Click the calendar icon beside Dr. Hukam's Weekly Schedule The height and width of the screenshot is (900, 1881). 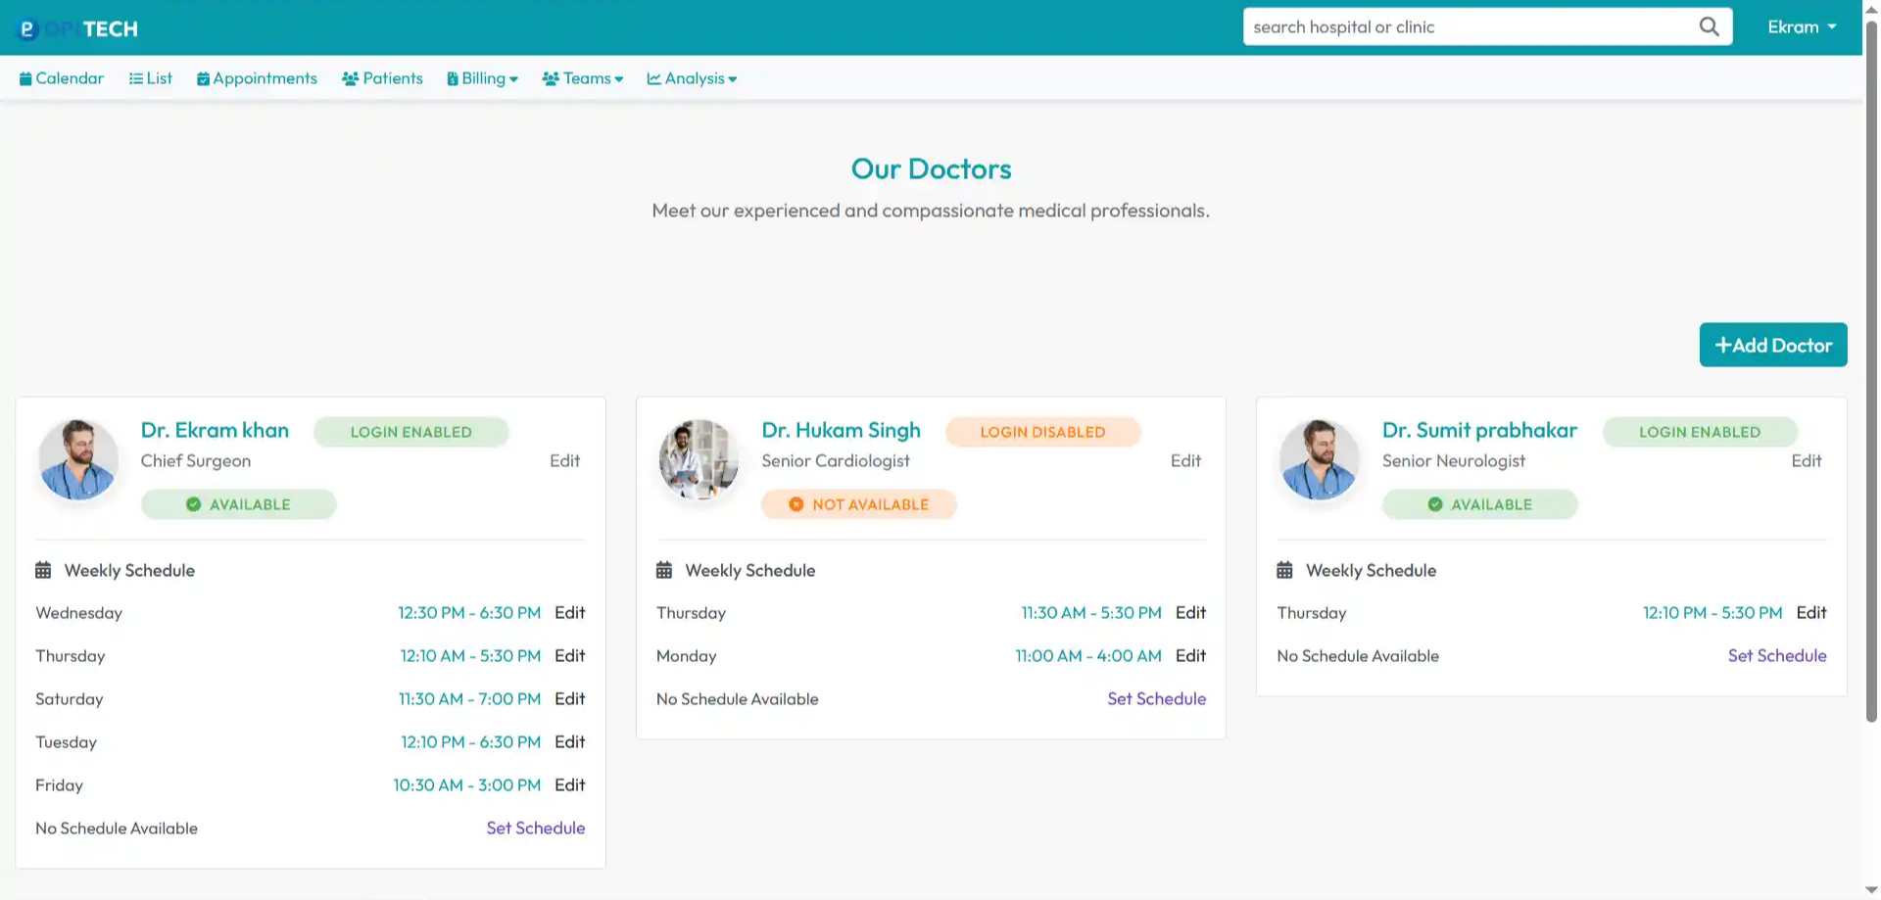click(x=664, y=570)
